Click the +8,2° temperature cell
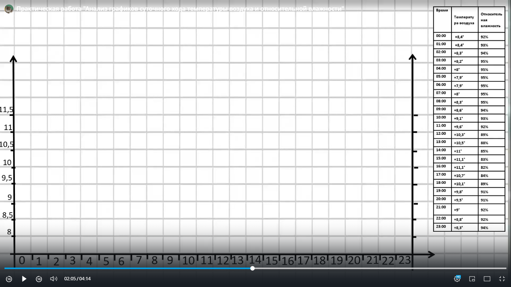This screenshot has height=287, width=511. (465, 61)
